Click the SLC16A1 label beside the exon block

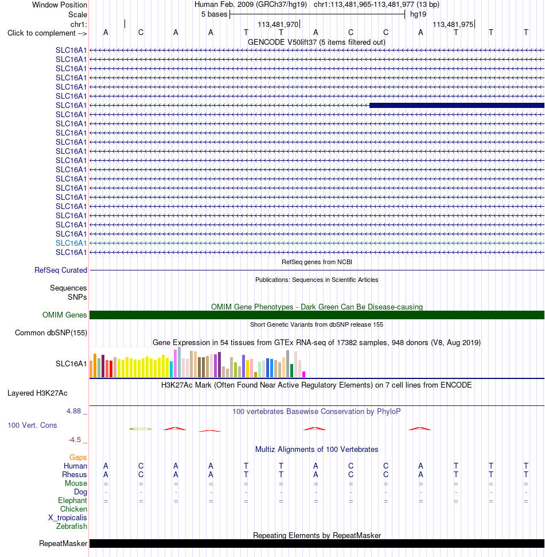pyautogui.click(x=71, y=106)
